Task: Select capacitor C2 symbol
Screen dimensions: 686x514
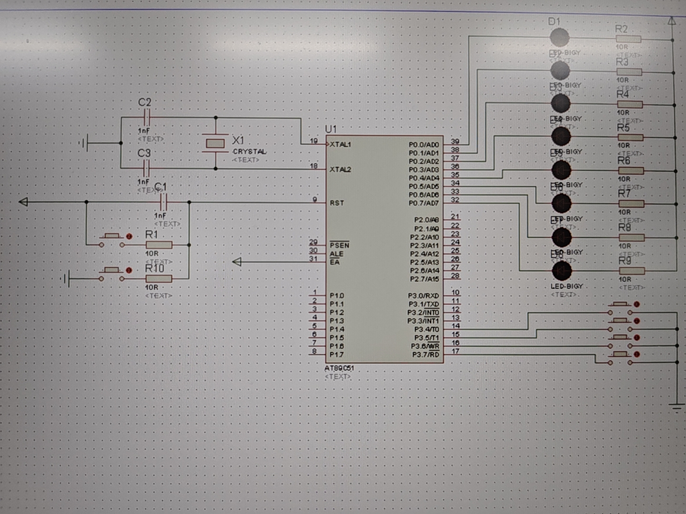Action: tap(146, 117)
